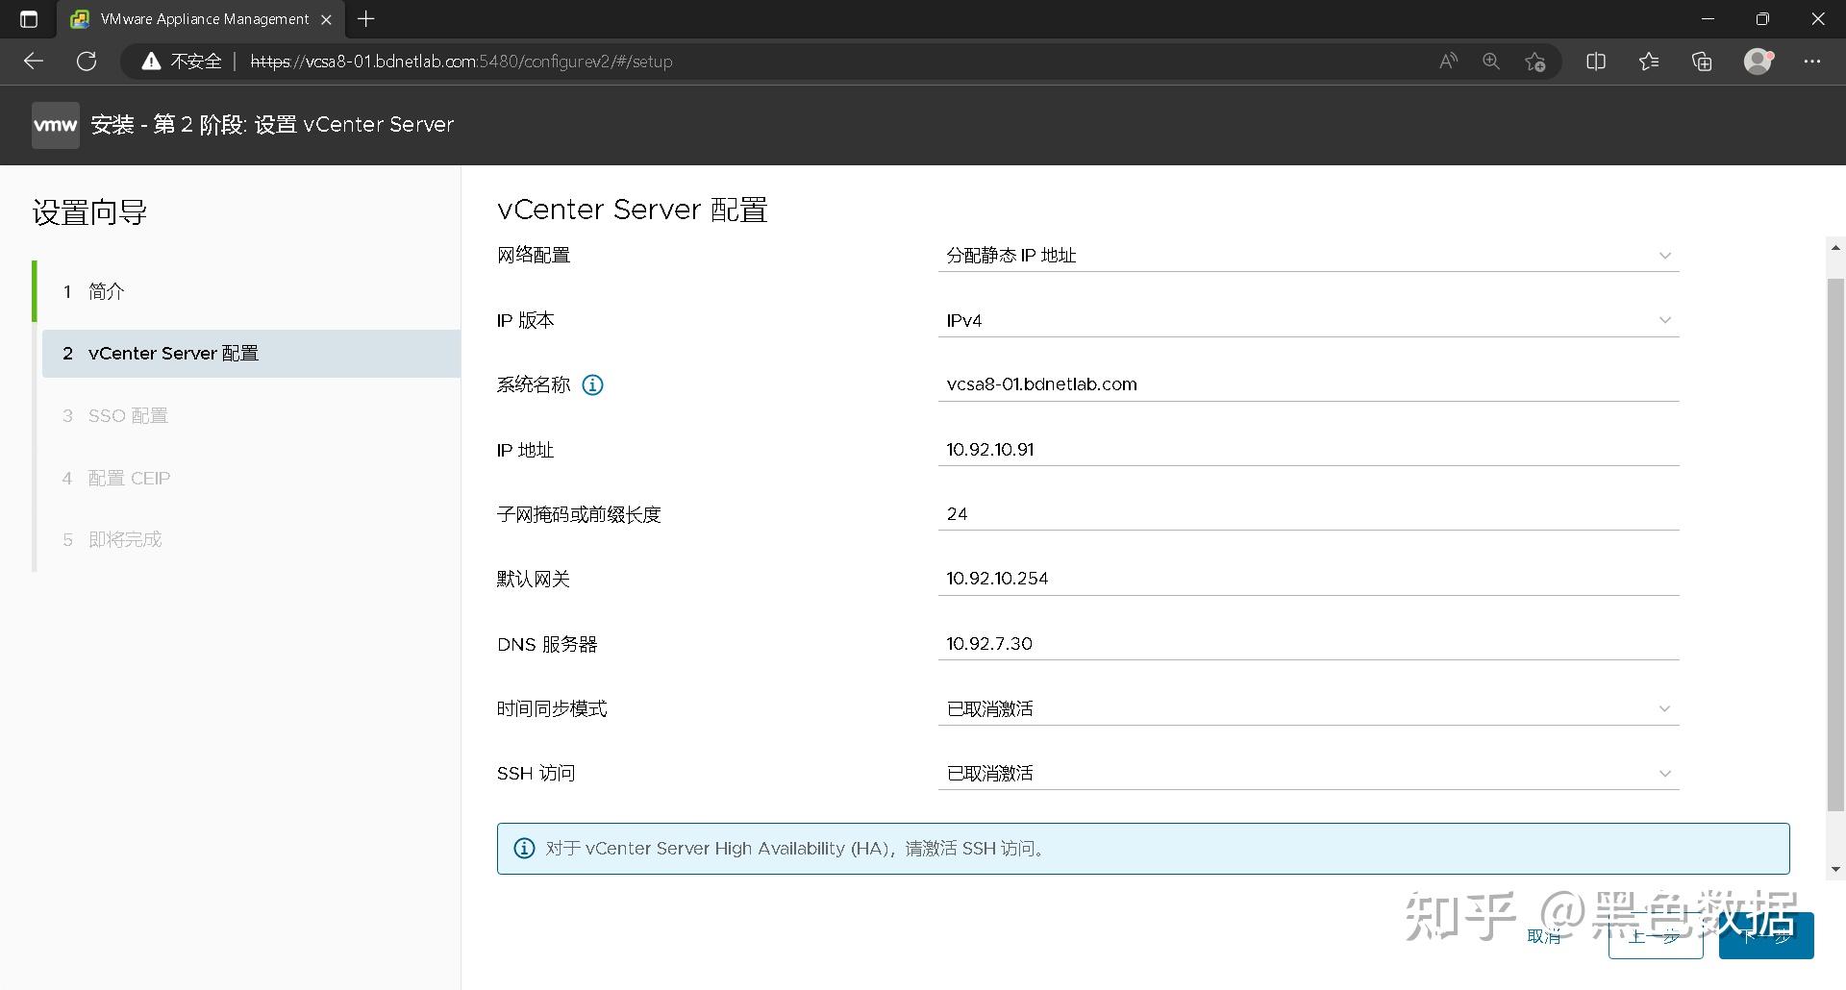Image resolution: width=1846 pixels, height=990 pixels.
Task: Click the read aloud icon in address bar
Action: coord(1448,61)
